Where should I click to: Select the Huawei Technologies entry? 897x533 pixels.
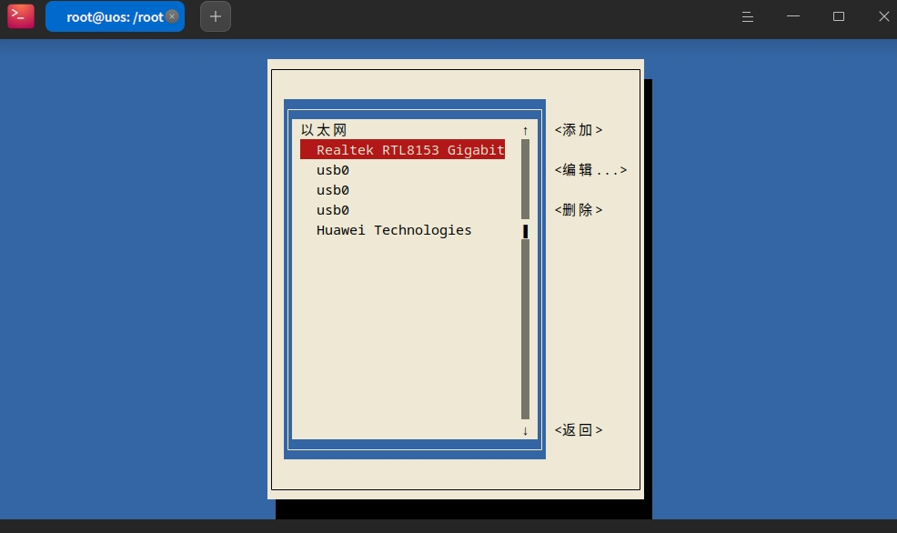click(x=393, y=229)
